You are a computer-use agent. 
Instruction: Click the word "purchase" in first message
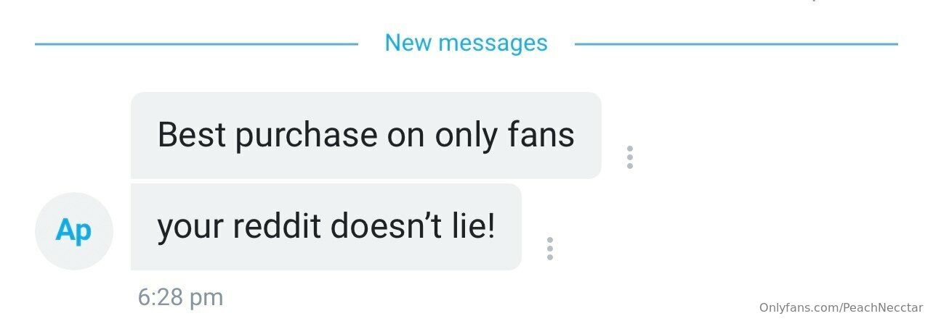306,136
